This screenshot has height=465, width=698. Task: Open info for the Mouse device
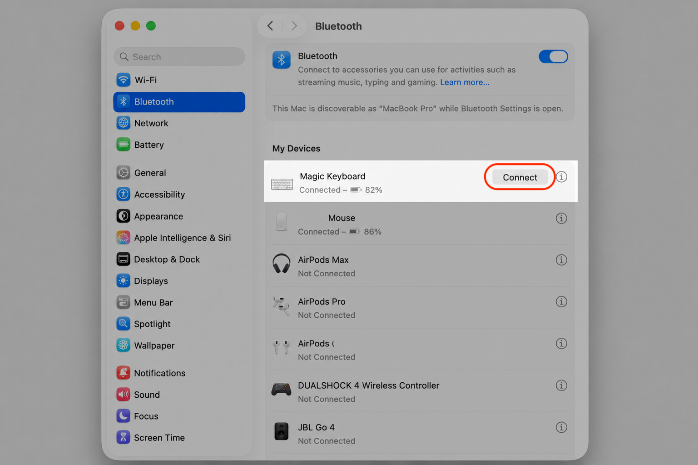point(561,218)
